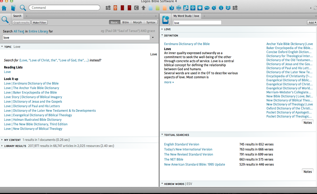The width and height of the screenshot is (317, 194).
Task: Open the Add dropdown in Word Study
Action: coord(312,23)
